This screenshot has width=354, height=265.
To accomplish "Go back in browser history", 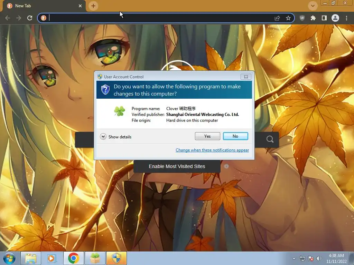I will (8, 18).
